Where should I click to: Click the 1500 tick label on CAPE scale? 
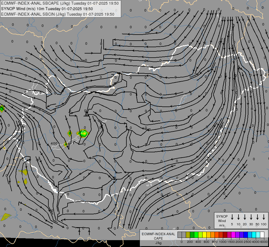click(x=231, y=242)
